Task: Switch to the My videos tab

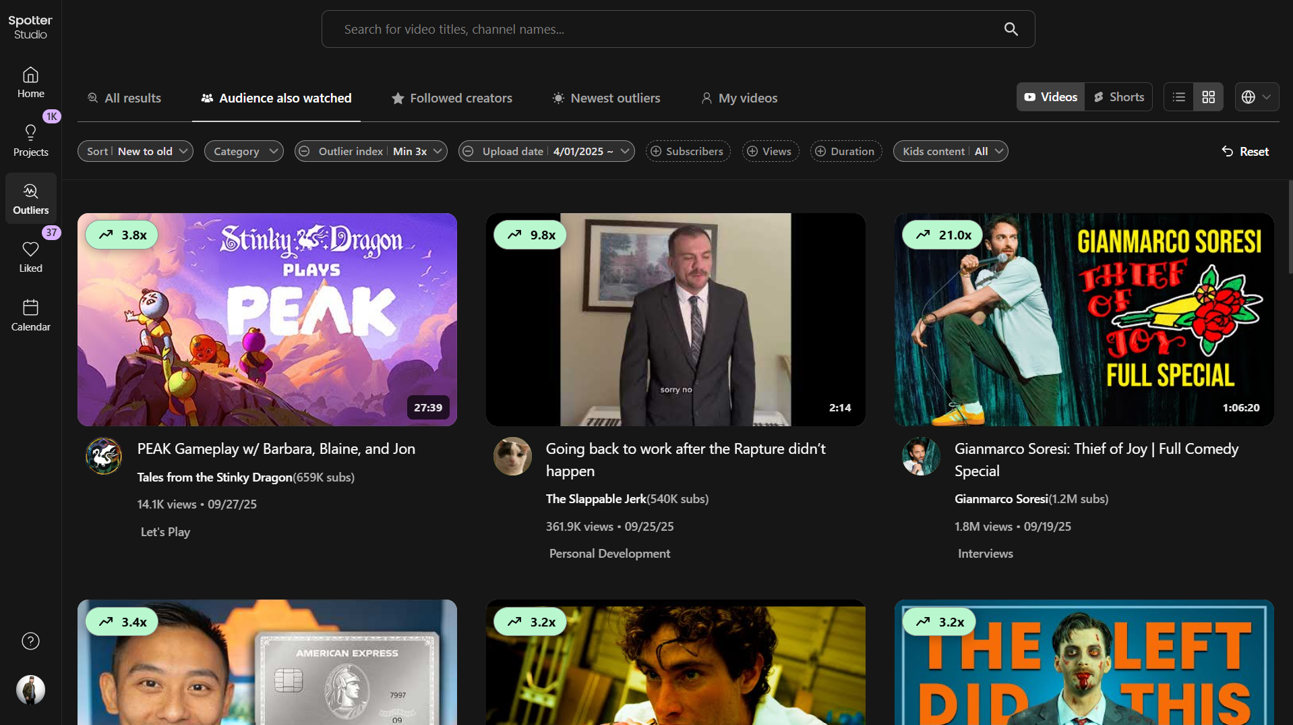Action: pos(739,98)
